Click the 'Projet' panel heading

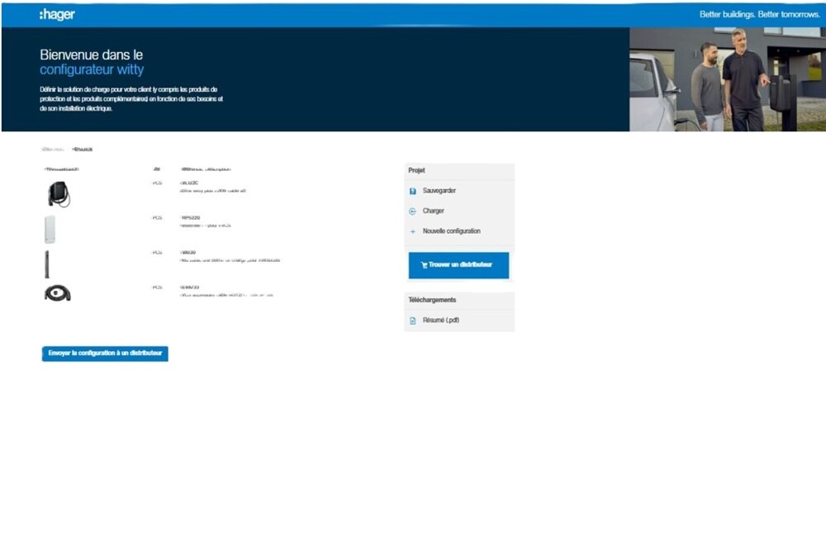click(416, 170)
